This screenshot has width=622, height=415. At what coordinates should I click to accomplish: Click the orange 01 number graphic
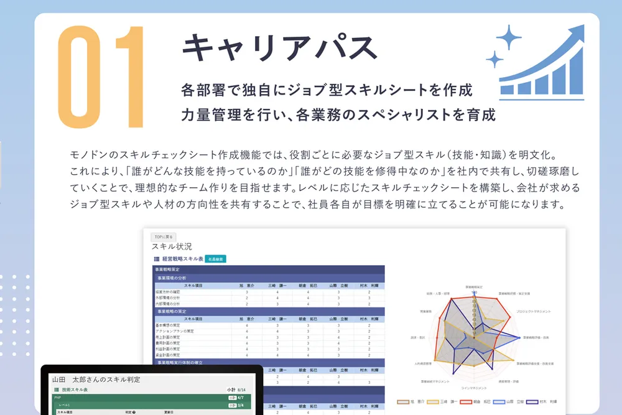point(101,77)
